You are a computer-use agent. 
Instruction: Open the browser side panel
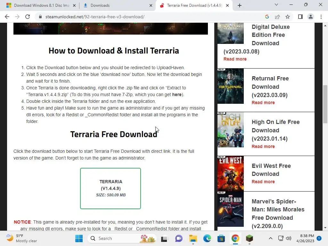pyautogui.click(x=300, y=17)
